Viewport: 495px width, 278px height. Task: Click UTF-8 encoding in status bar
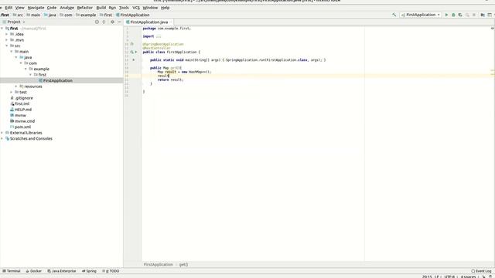(x=449, y=276)
